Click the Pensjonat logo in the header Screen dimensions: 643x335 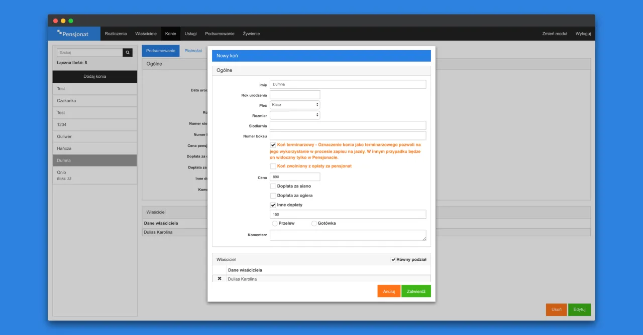point(73,34)
